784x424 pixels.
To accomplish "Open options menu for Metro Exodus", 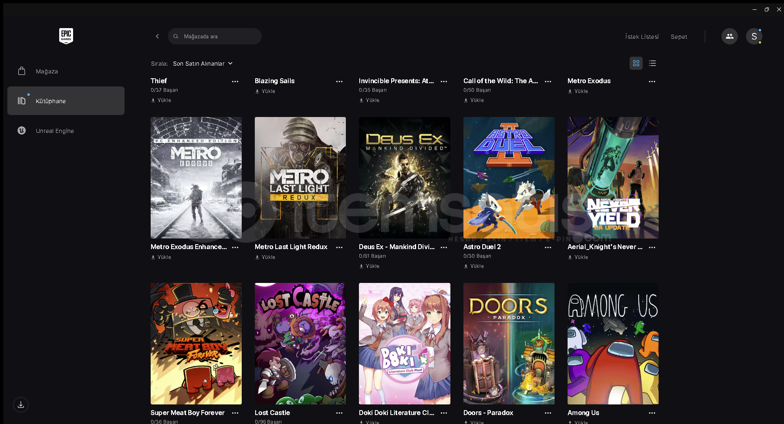I will [652, 82].
